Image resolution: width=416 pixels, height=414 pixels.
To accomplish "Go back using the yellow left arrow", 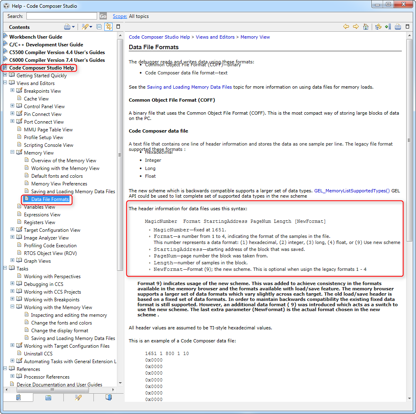I will (x=346, y=26).
